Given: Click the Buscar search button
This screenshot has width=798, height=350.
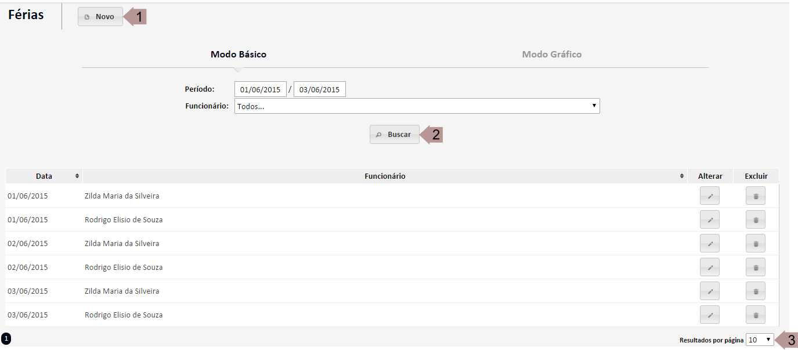Looking at the screenshot, I should tap(394, 135).
